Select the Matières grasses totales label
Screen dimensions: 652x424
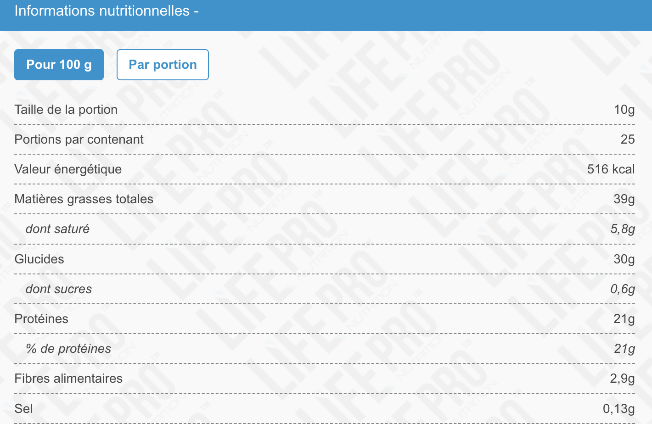pyautogui.click(x=84, y=199)
